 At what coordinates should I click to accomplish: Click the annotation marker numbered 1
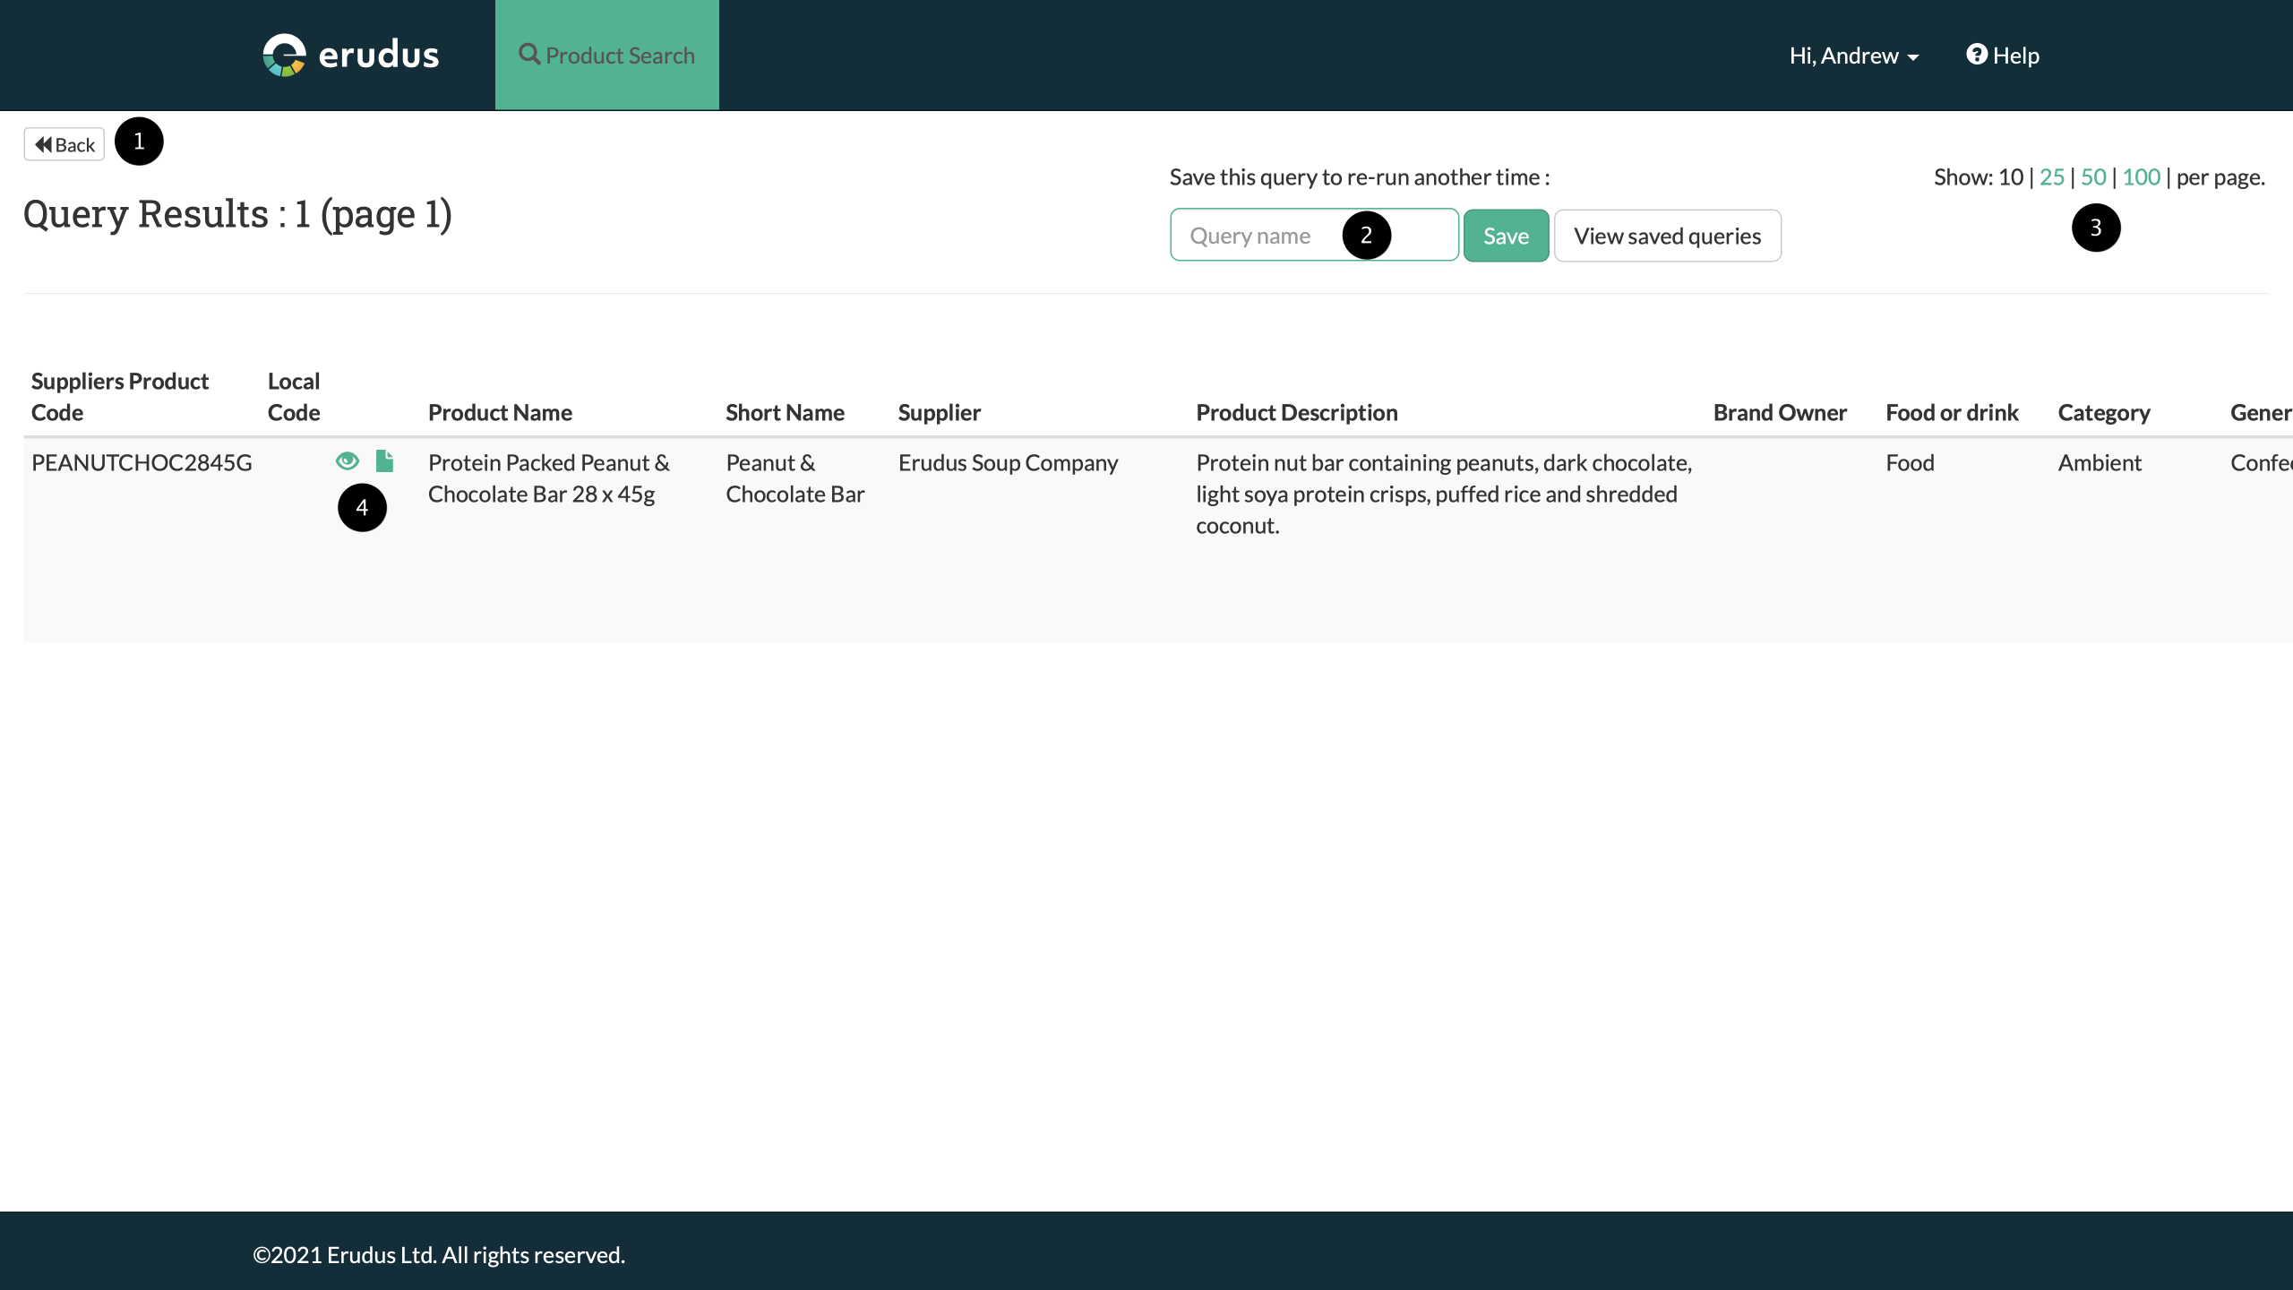139,142
